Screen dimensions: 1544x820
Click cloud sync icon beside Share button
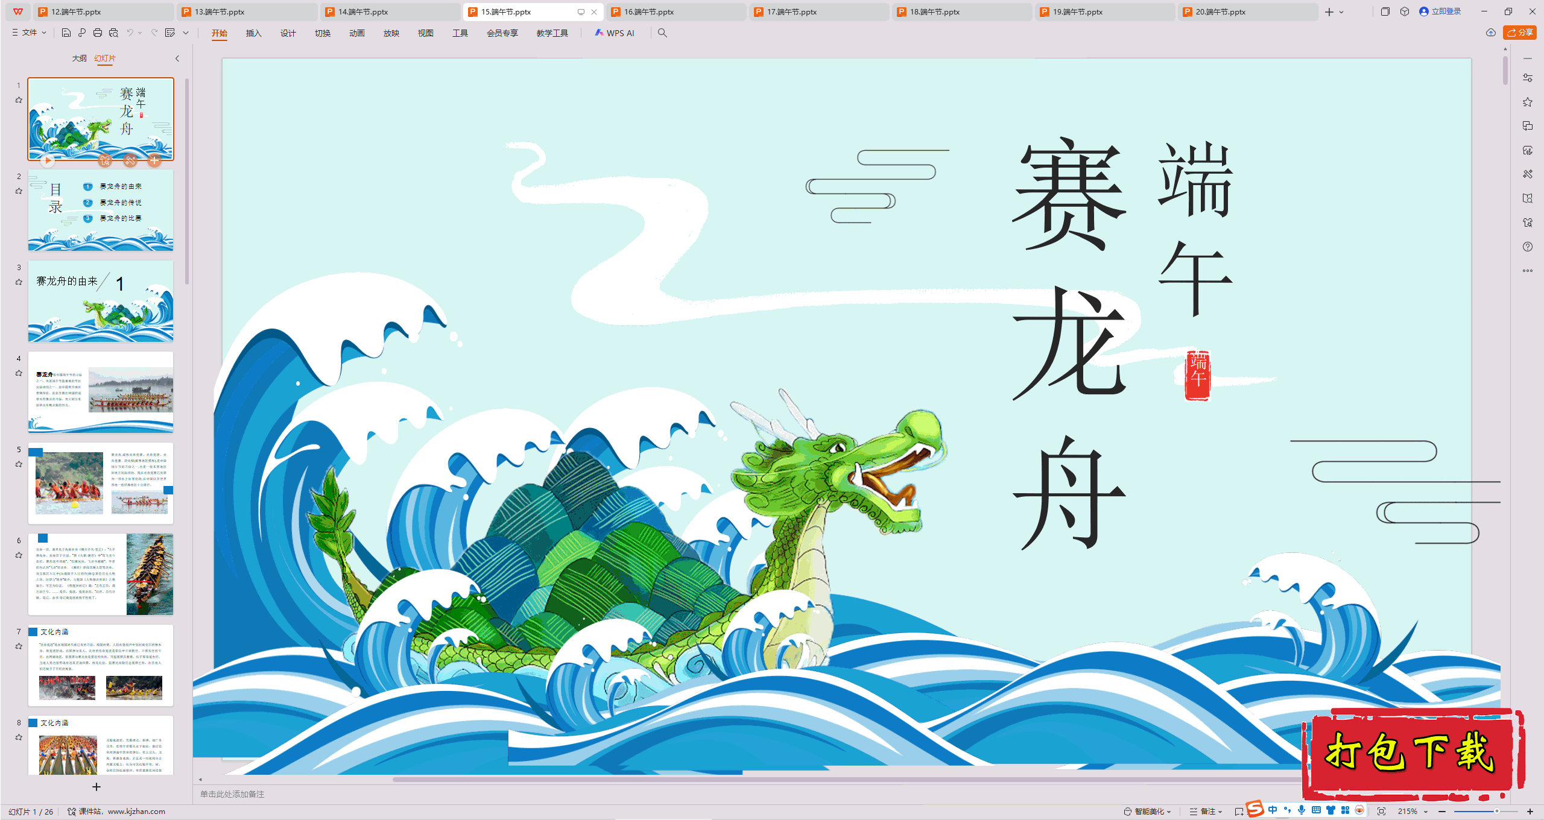[x=1490, y=33]
